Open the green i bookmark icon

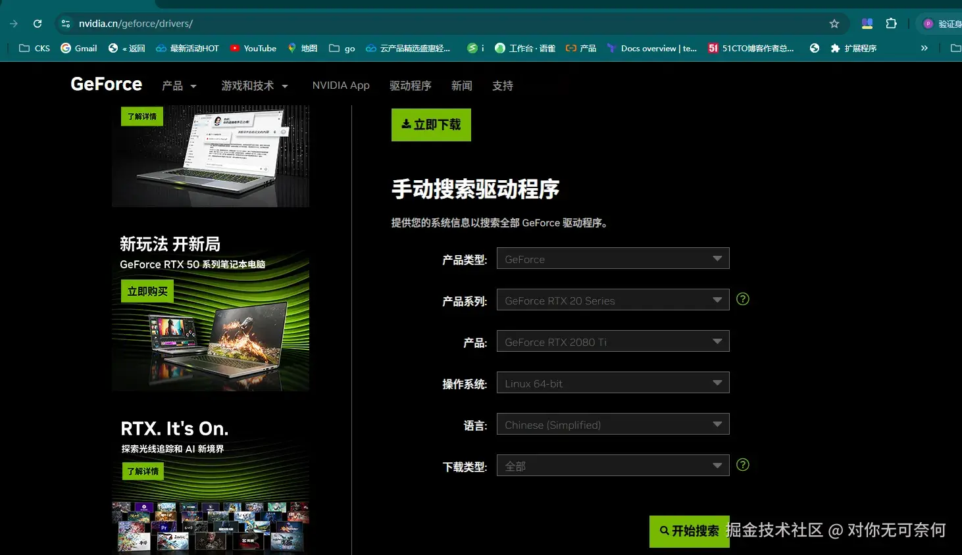click(475, 48)
